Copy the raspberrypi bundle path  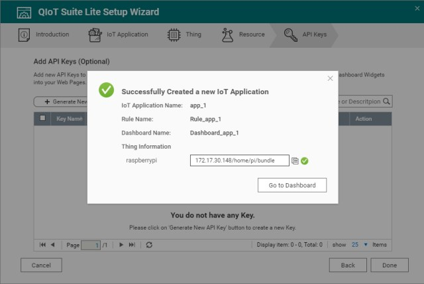(295, 161)
